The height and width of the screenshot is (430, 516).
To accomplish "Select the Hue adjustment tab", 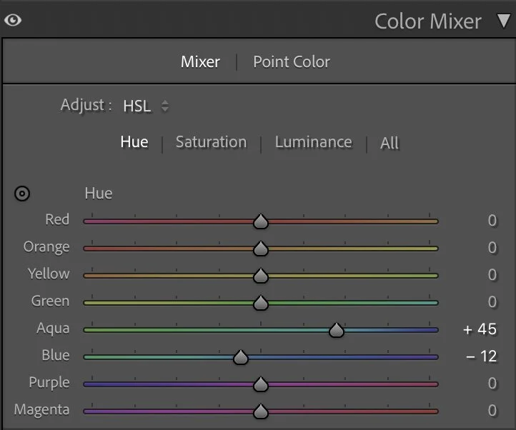I will (x=134, y=142).
